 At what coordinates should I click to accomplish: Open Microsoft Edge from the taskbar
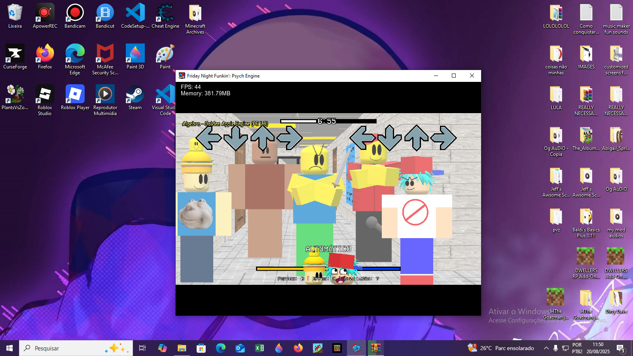220,348
